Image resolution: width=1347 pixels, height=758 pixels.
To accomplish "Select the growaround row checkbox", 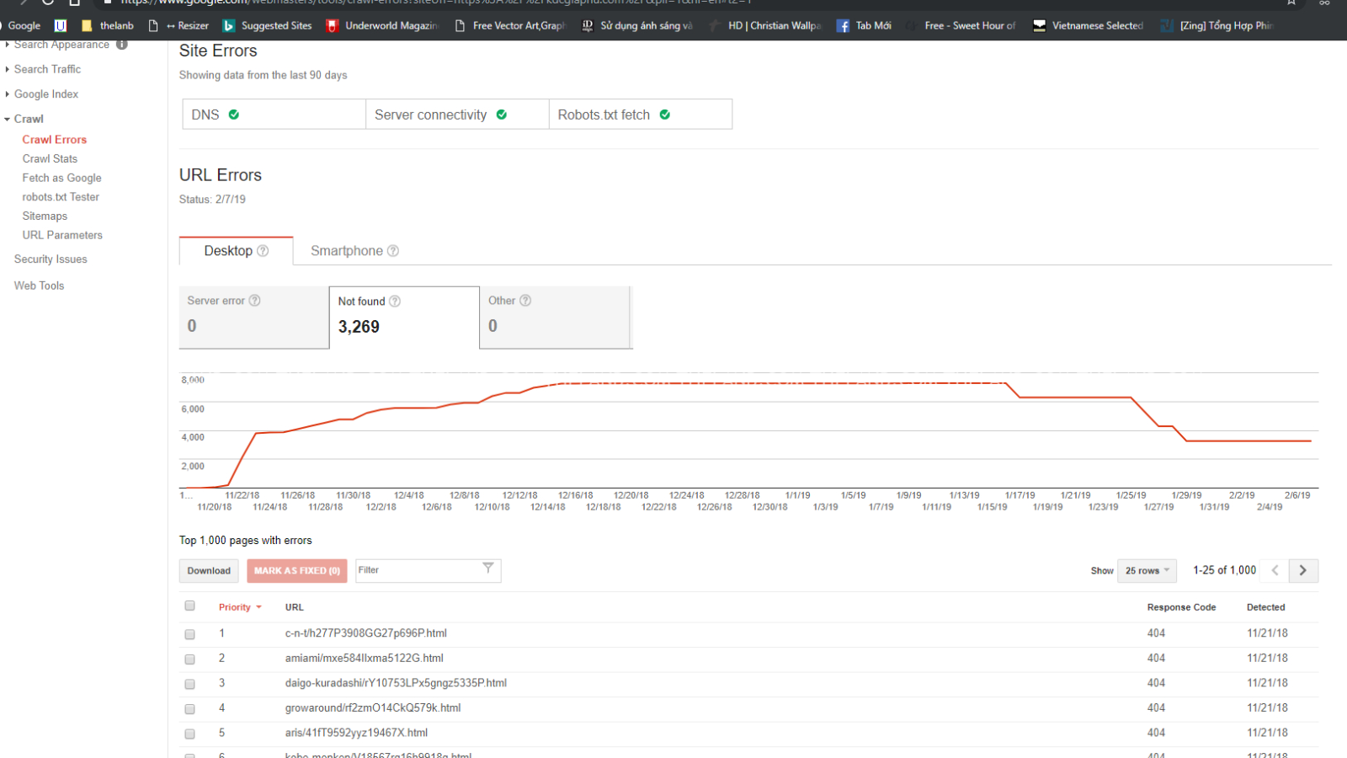I will tap(189, 709).
